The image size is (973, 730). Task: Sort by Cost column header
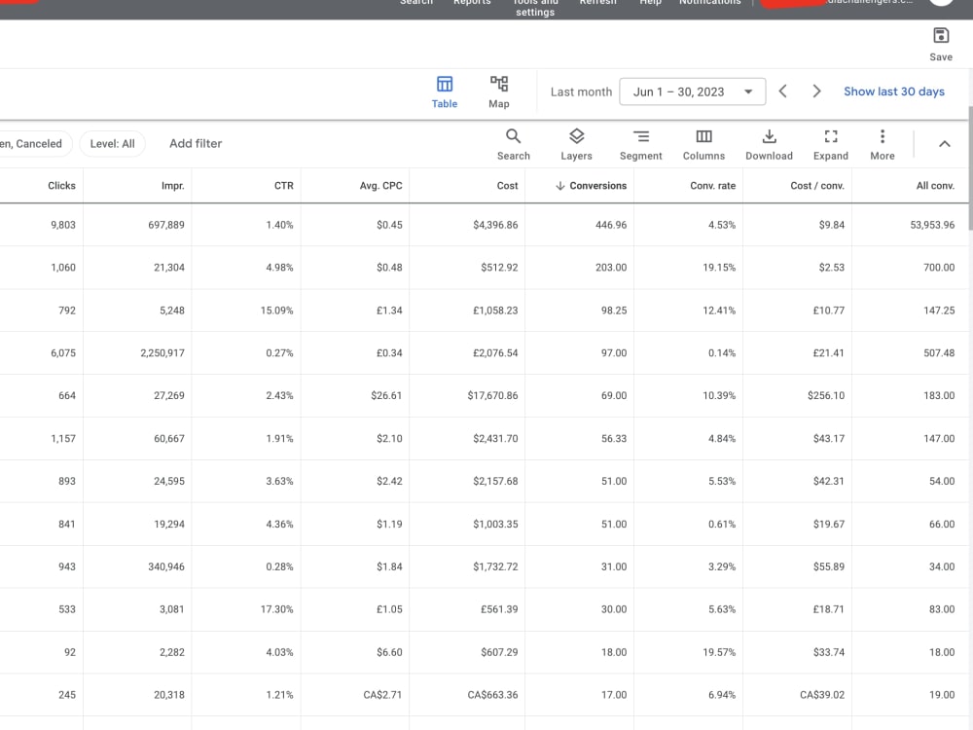tap(507, 186)
